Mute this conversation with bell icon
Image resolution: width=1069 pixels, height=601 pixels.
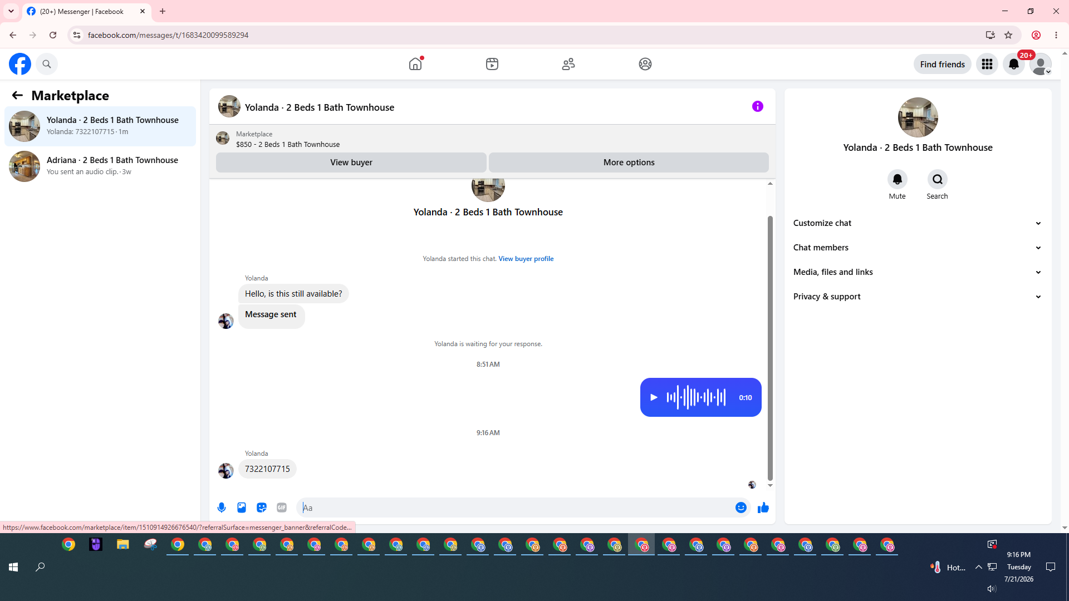(898, 179)
